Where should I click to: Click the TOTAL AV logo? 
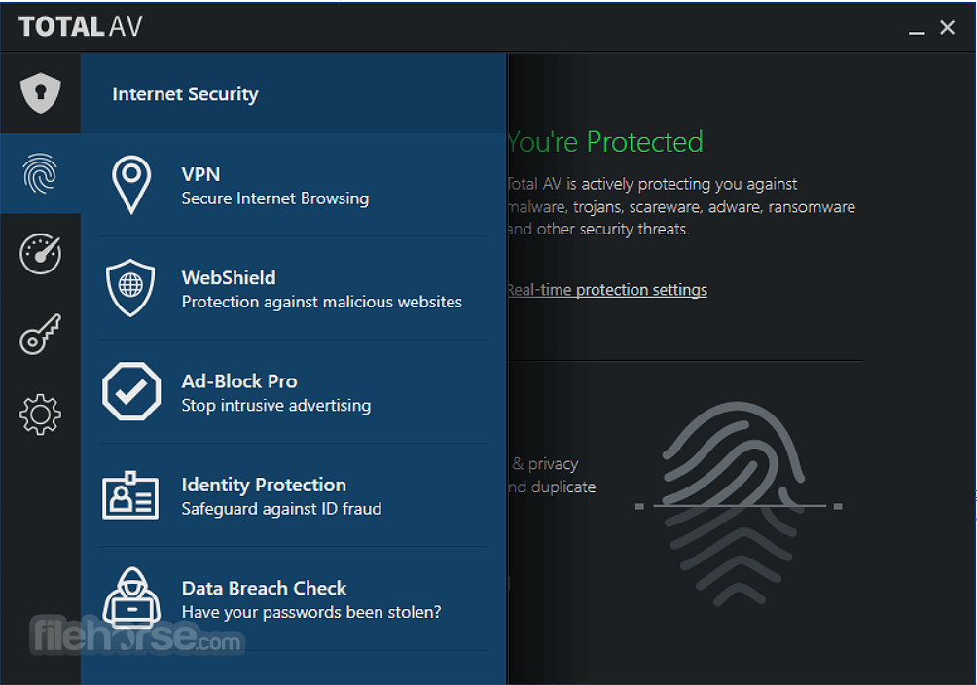pos(81,27)
